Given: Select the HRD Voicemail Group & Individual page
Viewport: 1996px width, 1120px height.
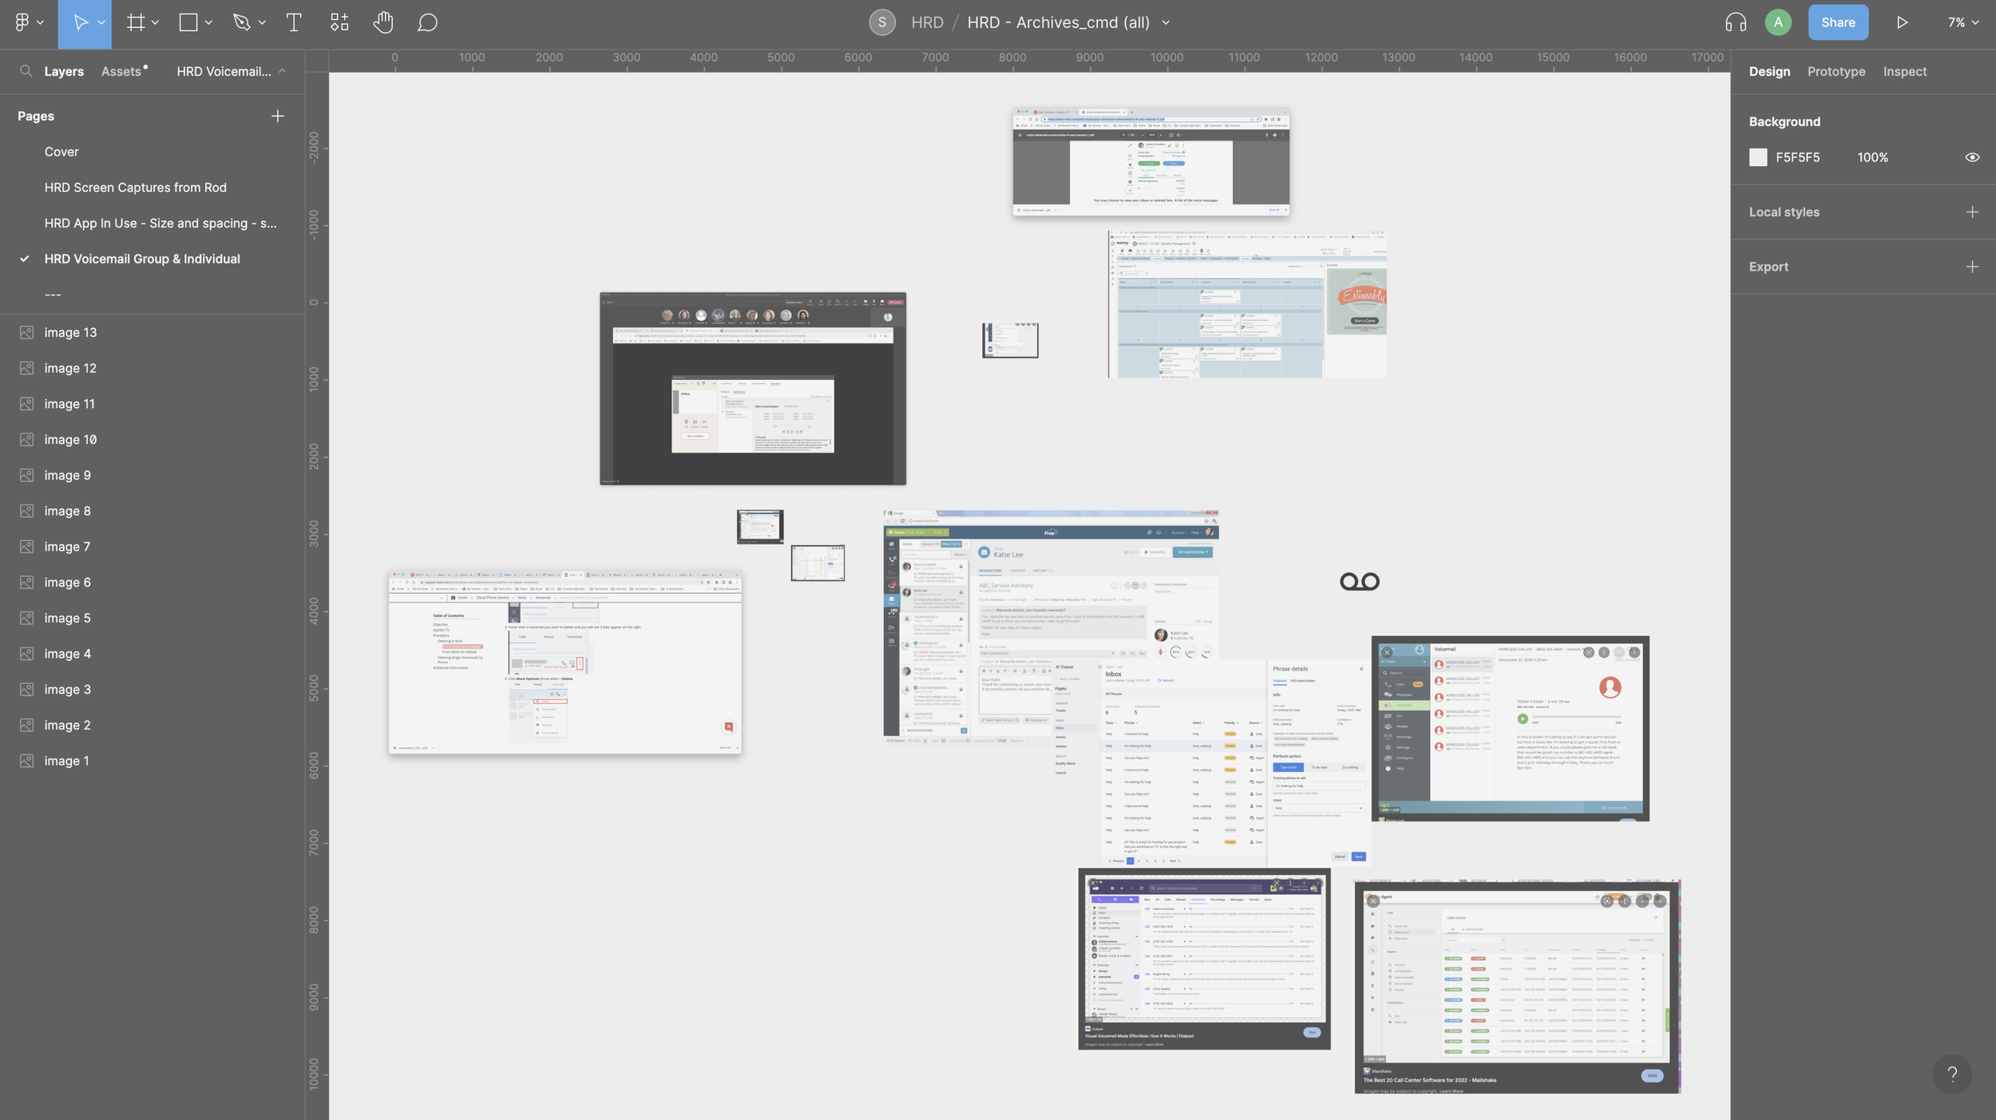Looking at the screenshot, I should 142,259.
